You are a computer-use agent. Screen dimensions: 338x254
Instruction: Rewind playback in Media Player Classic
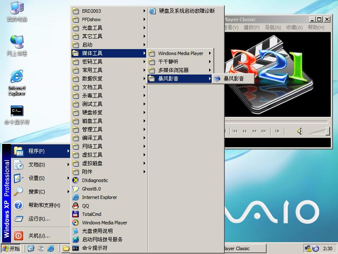[245, 131]
